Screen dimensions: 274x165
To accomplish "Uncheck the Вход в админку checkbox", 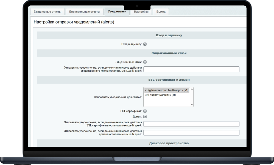I will [145, 44].
